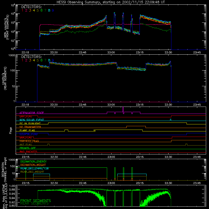The height and width of the screenshot is (209, 209).
Task: Click the front segments counts/s axis title
Action: 6,27
